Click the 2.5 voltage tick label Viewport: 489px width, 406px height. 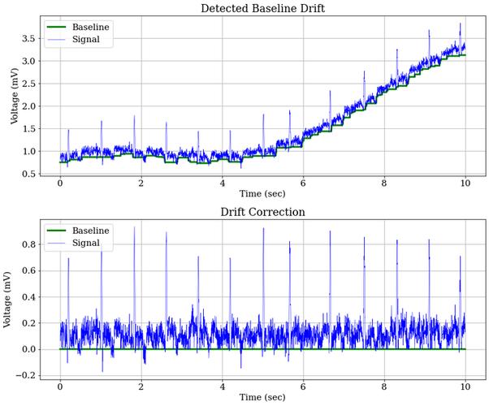(x=28, y=84)
